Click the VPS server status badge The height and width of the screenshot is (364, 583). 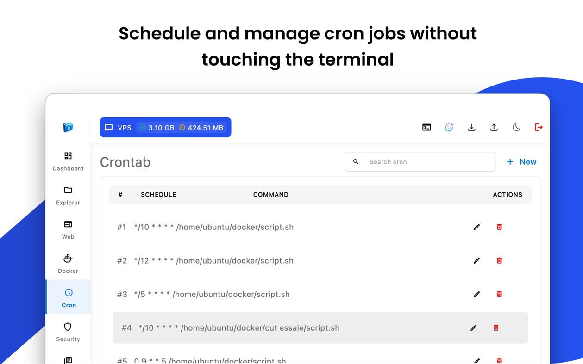(x=165, y=127)
